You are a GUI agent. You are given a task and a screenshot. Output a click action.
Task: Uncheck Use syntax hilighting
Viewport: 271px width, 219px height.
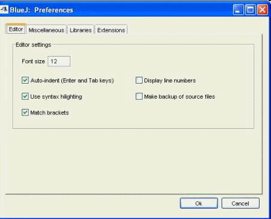25,96
